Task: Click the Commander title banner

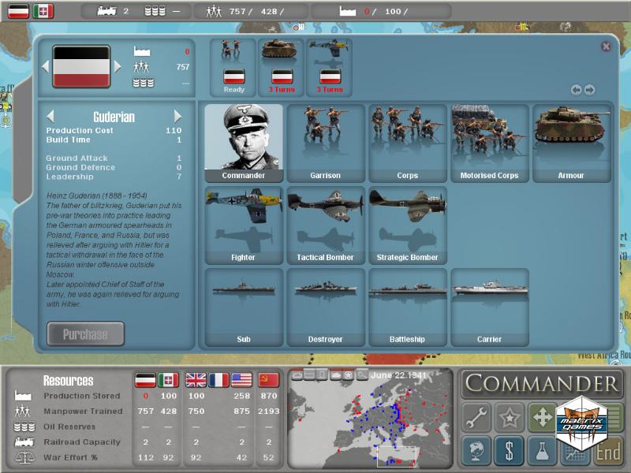Action: 542,383
